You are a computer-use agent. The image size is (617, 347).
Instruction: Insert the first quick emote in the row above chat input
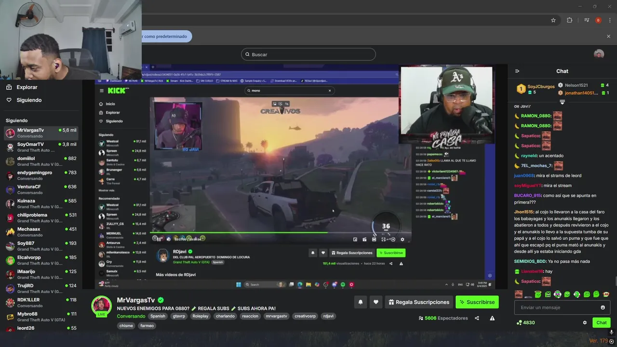(x=519, y=294)
